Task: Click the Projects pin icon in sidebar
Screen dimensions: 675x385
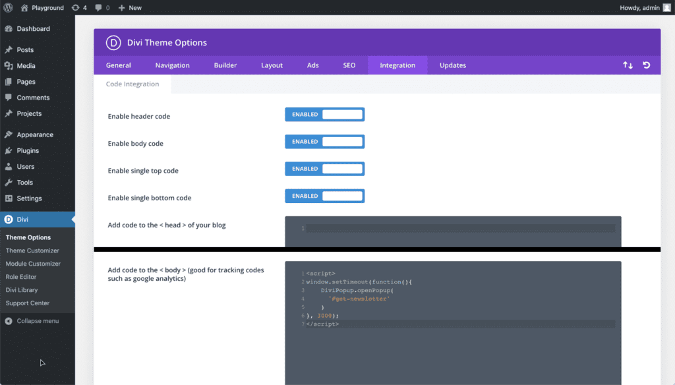Action: tap(9, 113)
